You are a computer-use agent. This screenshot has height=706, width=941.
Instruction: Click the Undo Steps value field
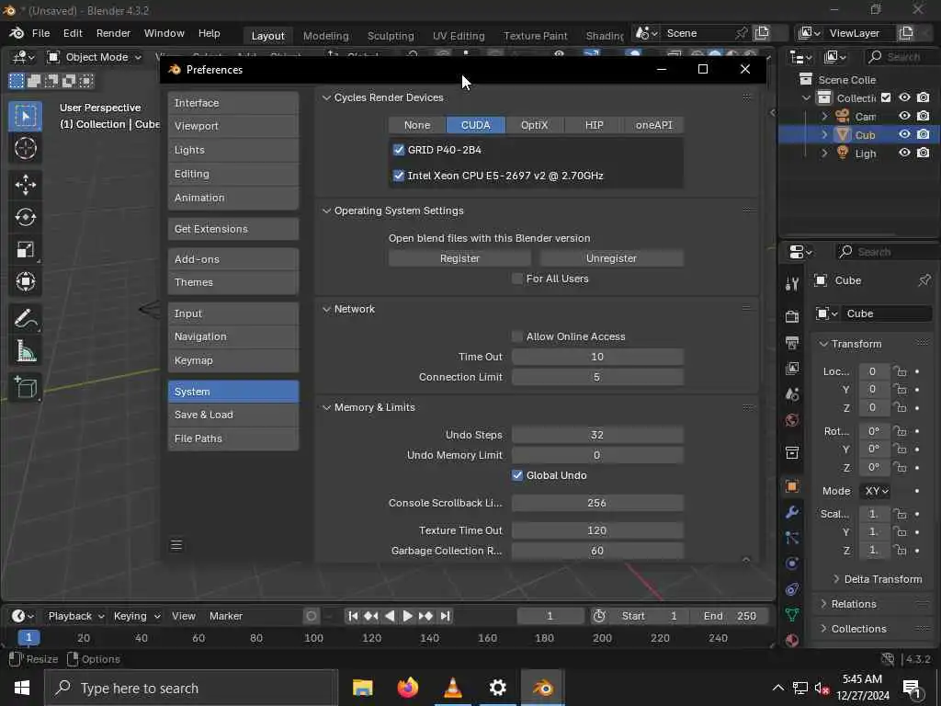(x=597, y=435)
